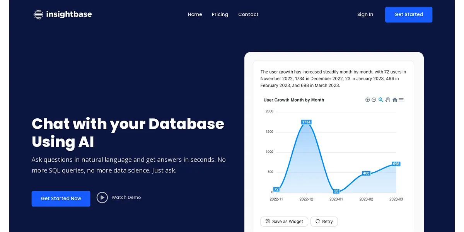The image size is (464, 232).
Task: Click Retry to regenerate the answer
Action: 324,222
